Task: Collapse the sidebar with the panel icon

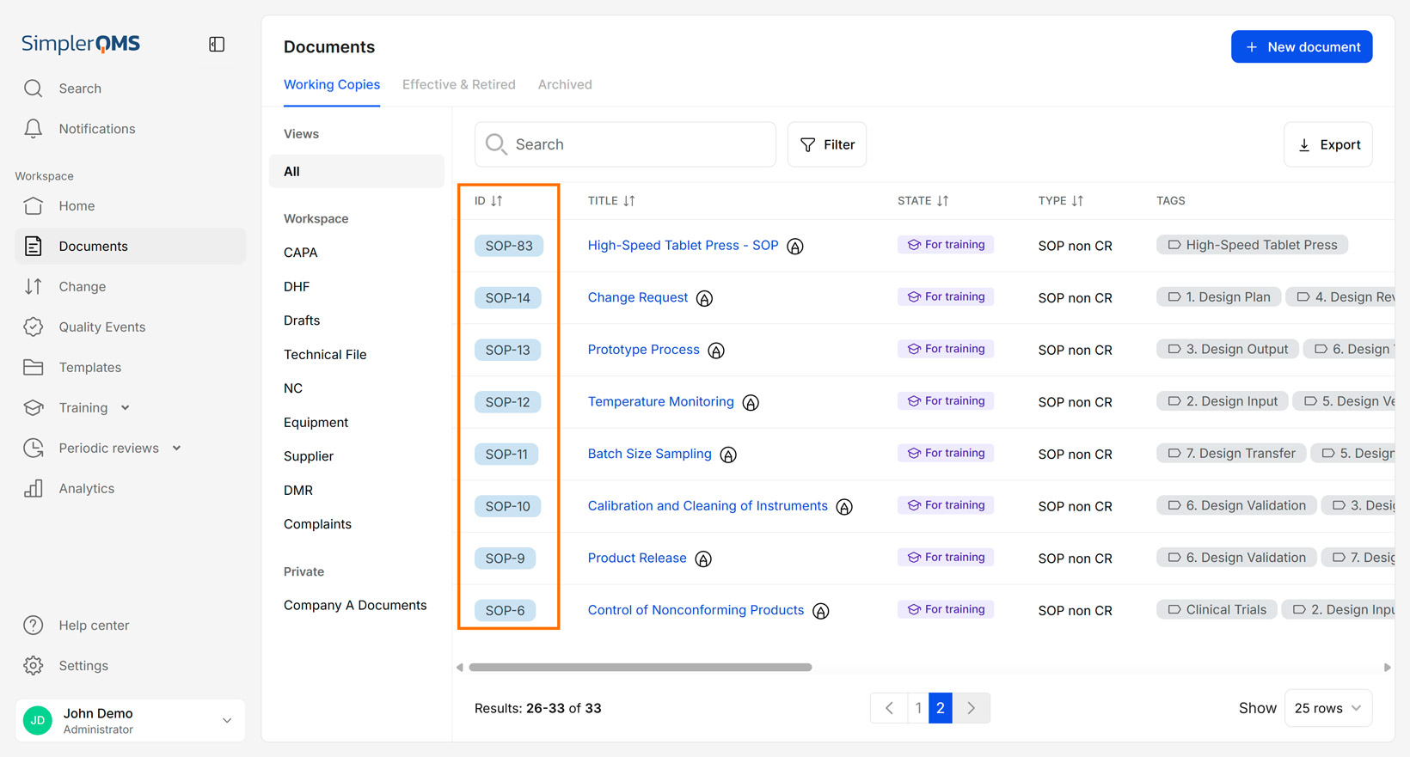Action: click(x=217, y=44)
